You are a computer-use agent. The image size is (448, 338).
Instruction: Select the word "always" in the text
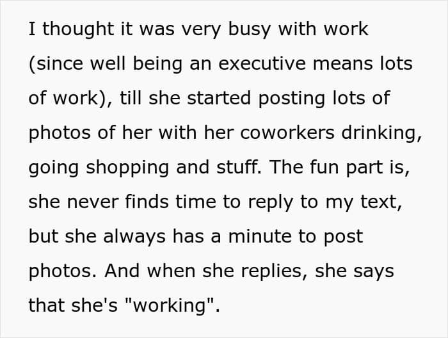134,237
